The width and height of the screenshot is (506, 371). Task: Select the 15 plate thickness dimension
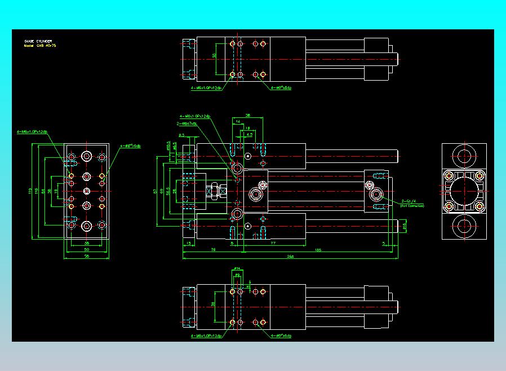189,243
